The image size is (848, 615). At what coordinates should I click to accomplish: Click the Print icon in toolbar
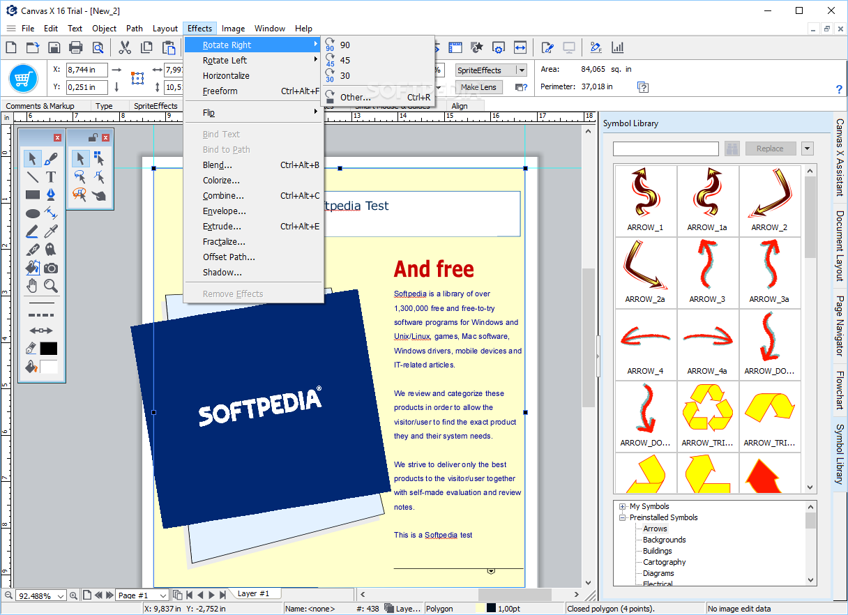coord(76,47)
